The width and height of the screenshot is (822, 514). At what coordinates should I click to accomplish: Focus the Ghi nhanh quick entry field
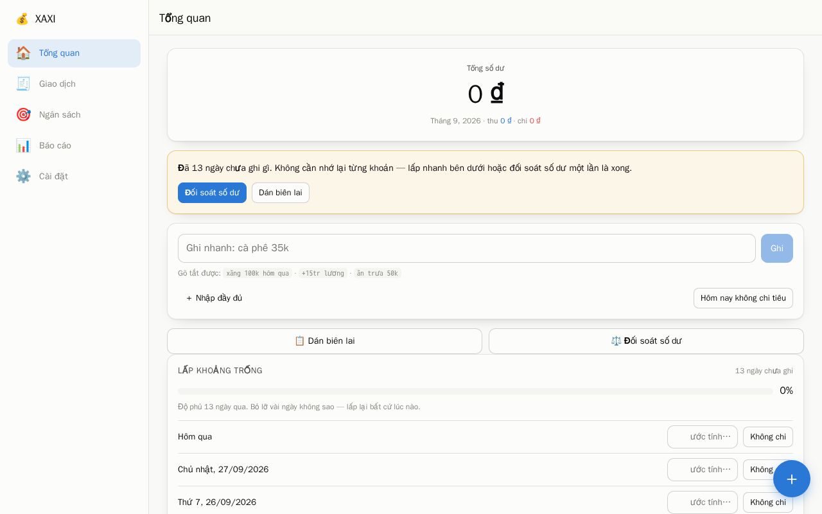coord(467,249)
